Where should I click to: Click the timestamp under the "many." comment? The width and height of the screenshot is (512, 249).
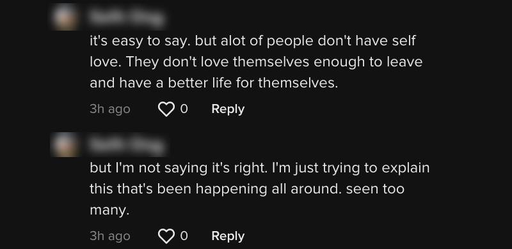[x=109, y=236]
